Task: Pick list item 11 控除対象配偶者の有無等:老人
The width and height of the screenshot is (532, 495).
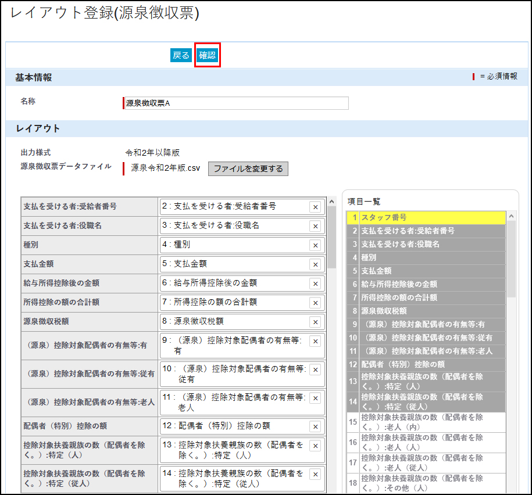Action: (x=426, y=351)
